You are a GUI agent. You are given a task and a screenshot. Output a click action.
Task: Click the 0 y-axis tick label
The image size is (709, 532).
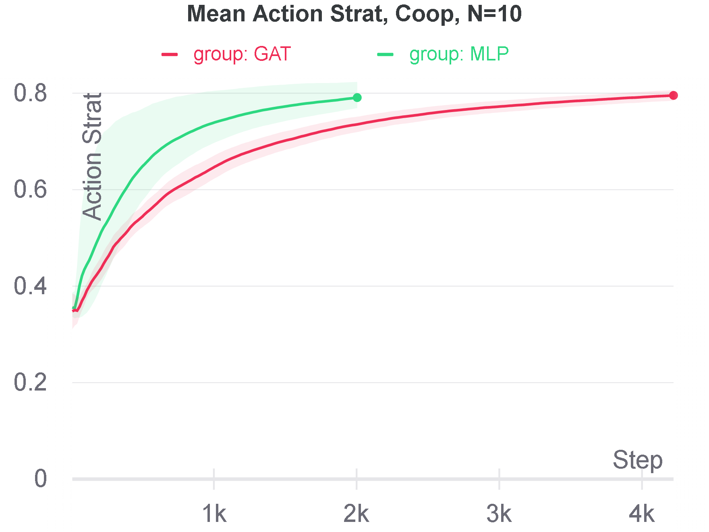coord(40,479)
